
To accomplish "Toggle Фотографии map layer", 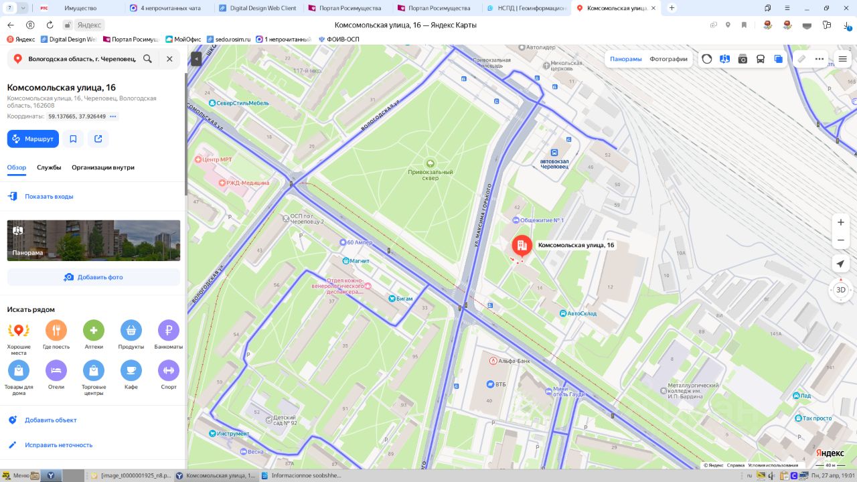I will point(668,59).
